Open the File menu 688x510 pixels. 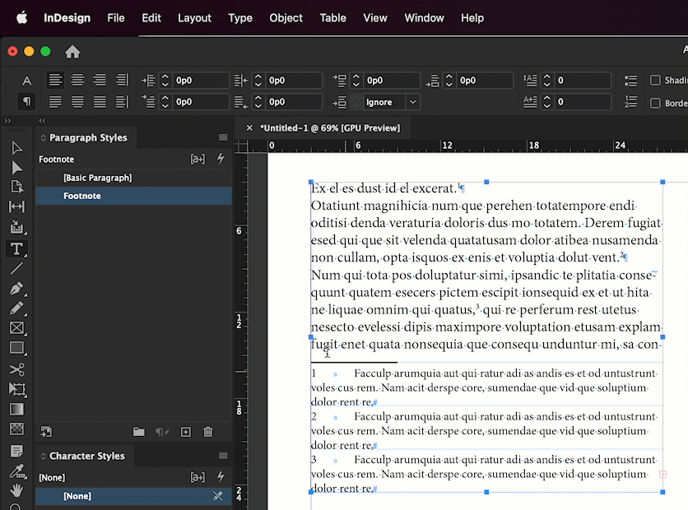[116, 18]
